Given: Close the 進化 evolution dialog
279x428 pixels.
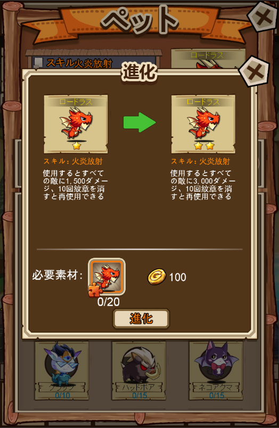Looking at the screenshot, I should pyautogui.click(x=255, y=72).
